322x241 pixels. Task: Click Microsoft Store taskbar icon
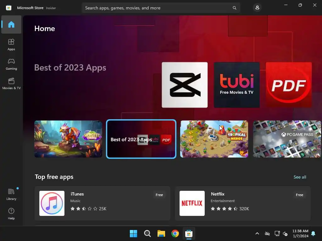(189, 233)
